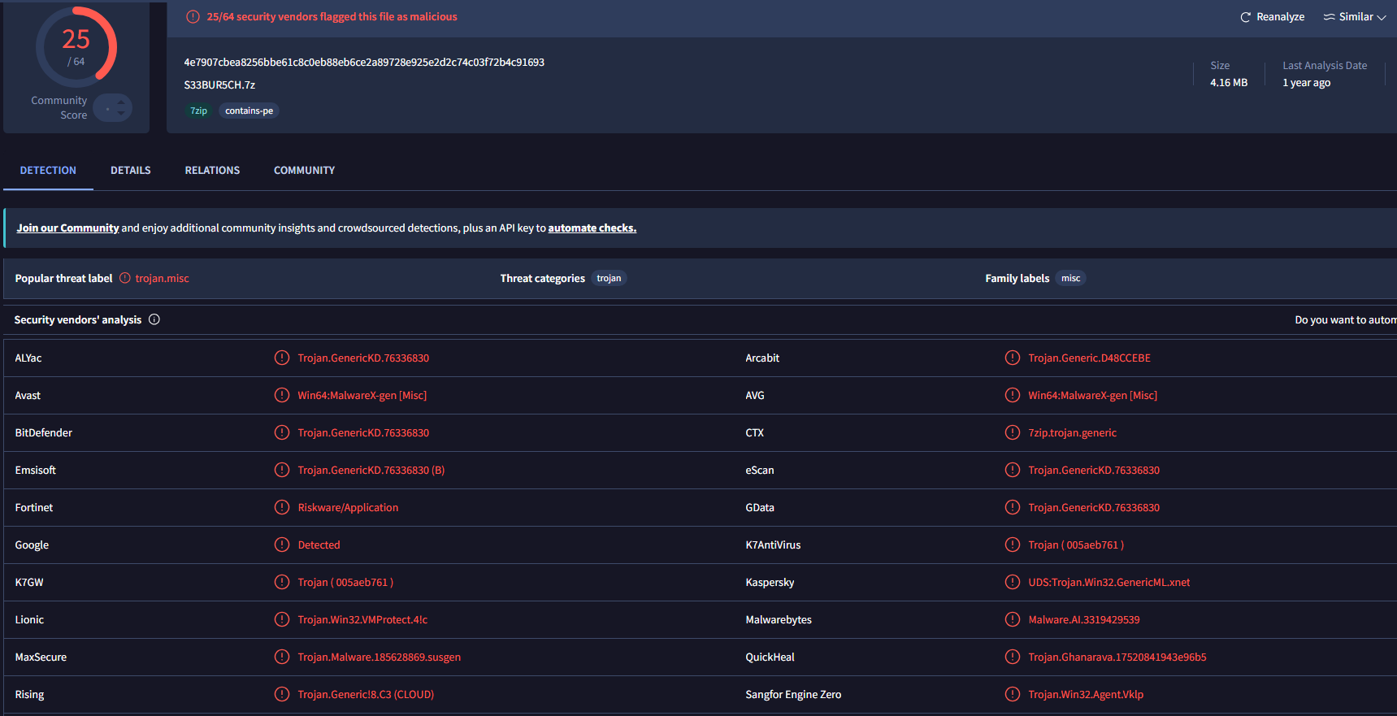The height and width of the screenshot is (716, 1397).
Task: Click alert icon in Rising row
Action: point(282,694)
